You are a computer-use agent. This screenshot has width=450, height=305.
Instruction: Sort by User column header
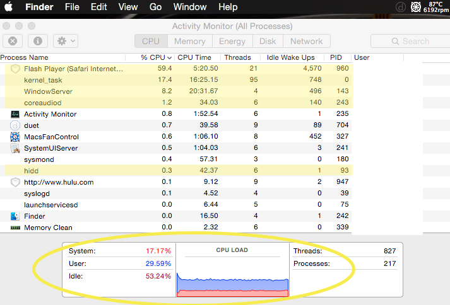click(x=362, y=57)
